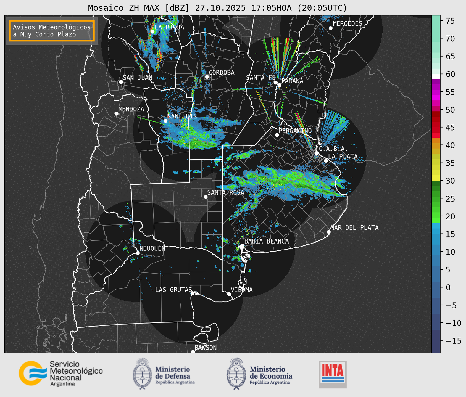This screenshot has height=397, width=466.
Task: Click the Mercedes city marker
Action: pyautogui.click(x=331, y=28)
